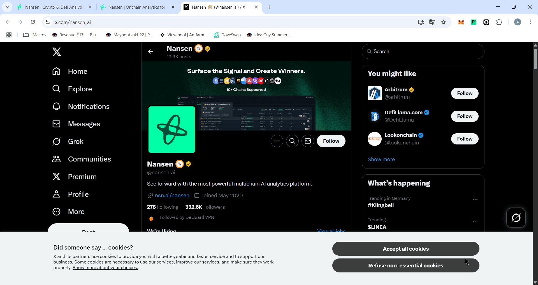This screenshot has width=538, height=285.
Task: Click the address bar showing x.com/nansen_ai
Action: (x=230, y=22)
